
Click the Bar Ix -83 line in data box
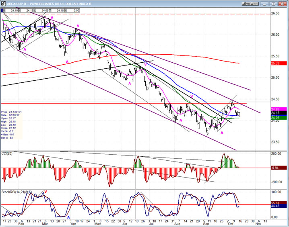7,138
